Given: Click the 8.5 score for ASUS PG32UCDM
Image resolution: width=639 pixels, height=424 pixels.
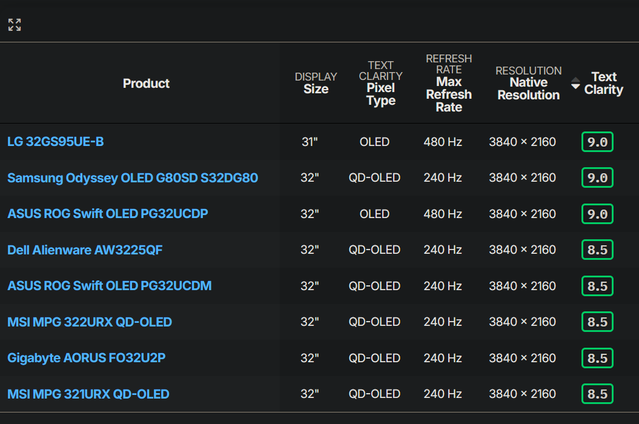Looking at the screenshot, I should click(x=597, y=286).
